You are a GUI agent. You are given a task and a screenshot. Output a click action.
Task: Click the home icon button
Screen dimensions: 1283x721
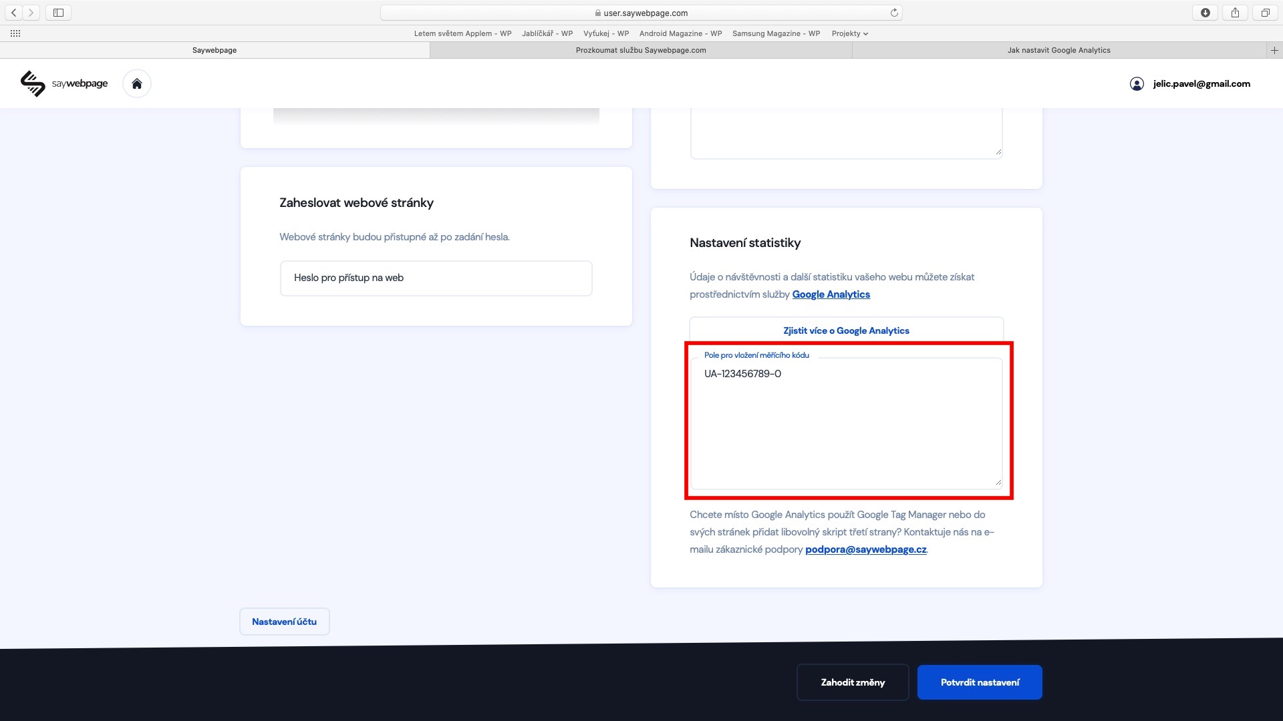[x=137, y=83]
